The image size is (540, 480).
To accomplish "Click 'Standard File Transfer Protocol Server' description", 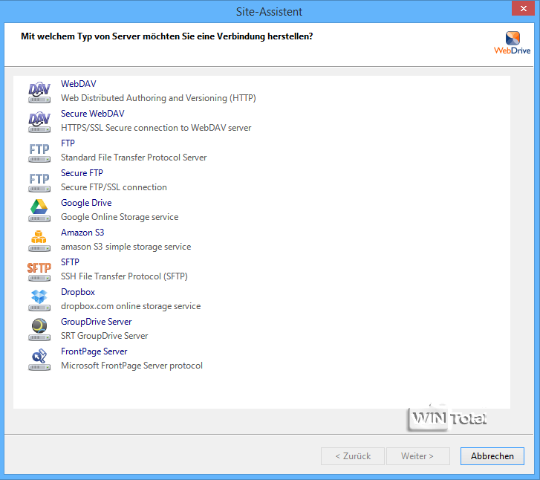I will (x=134, y=158).
